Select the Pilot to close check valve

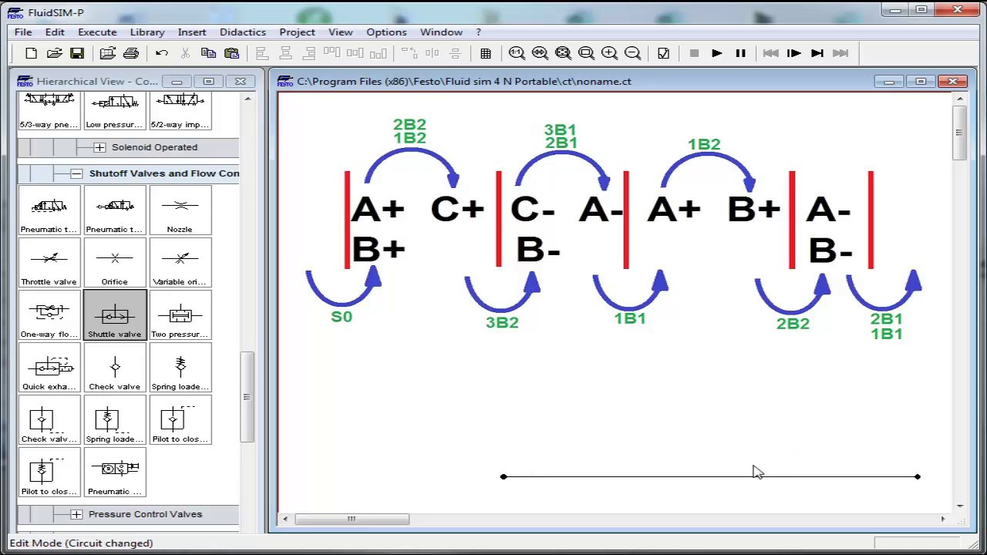pos(180,420)
